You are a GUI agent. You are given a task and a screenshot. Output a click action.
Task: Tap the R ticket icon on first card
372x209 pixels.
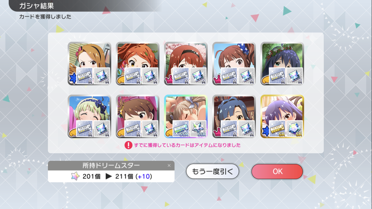click(85, 76)
